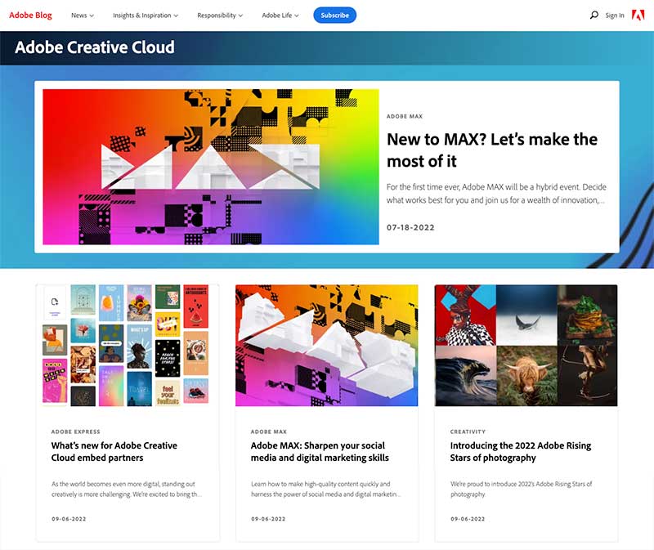Open the News menu
The height and width of the screenshot is (550, 654).
(83, 16)
